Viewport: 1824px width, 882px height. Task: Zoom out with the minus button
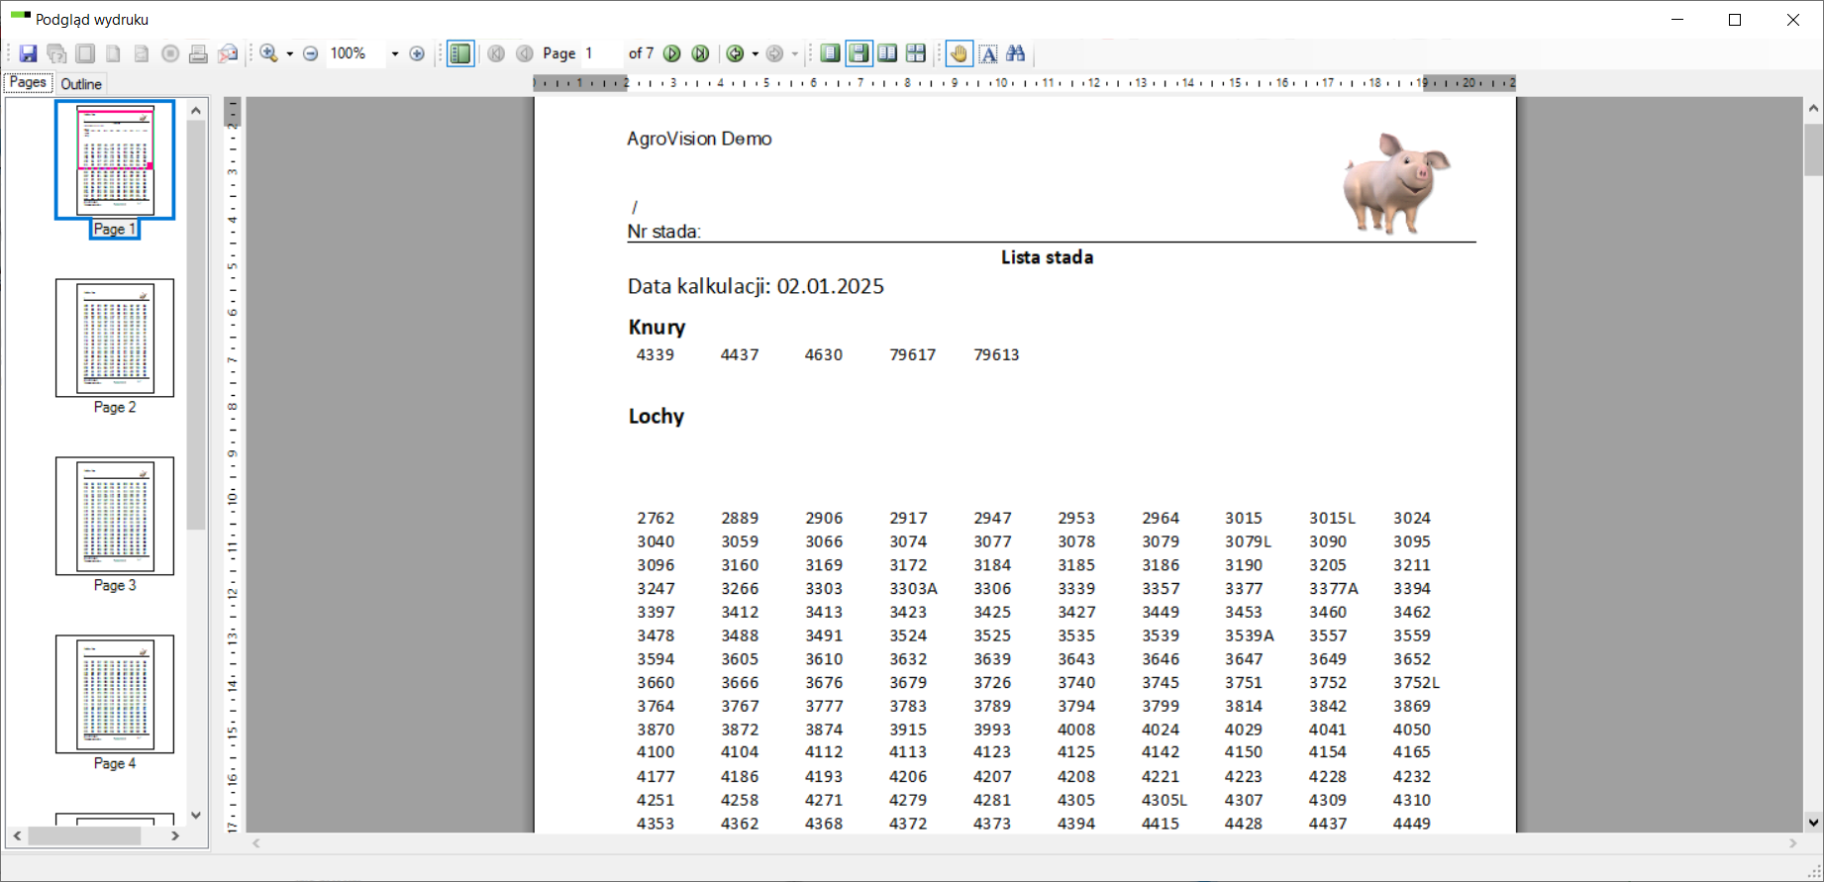click(310, 53)
